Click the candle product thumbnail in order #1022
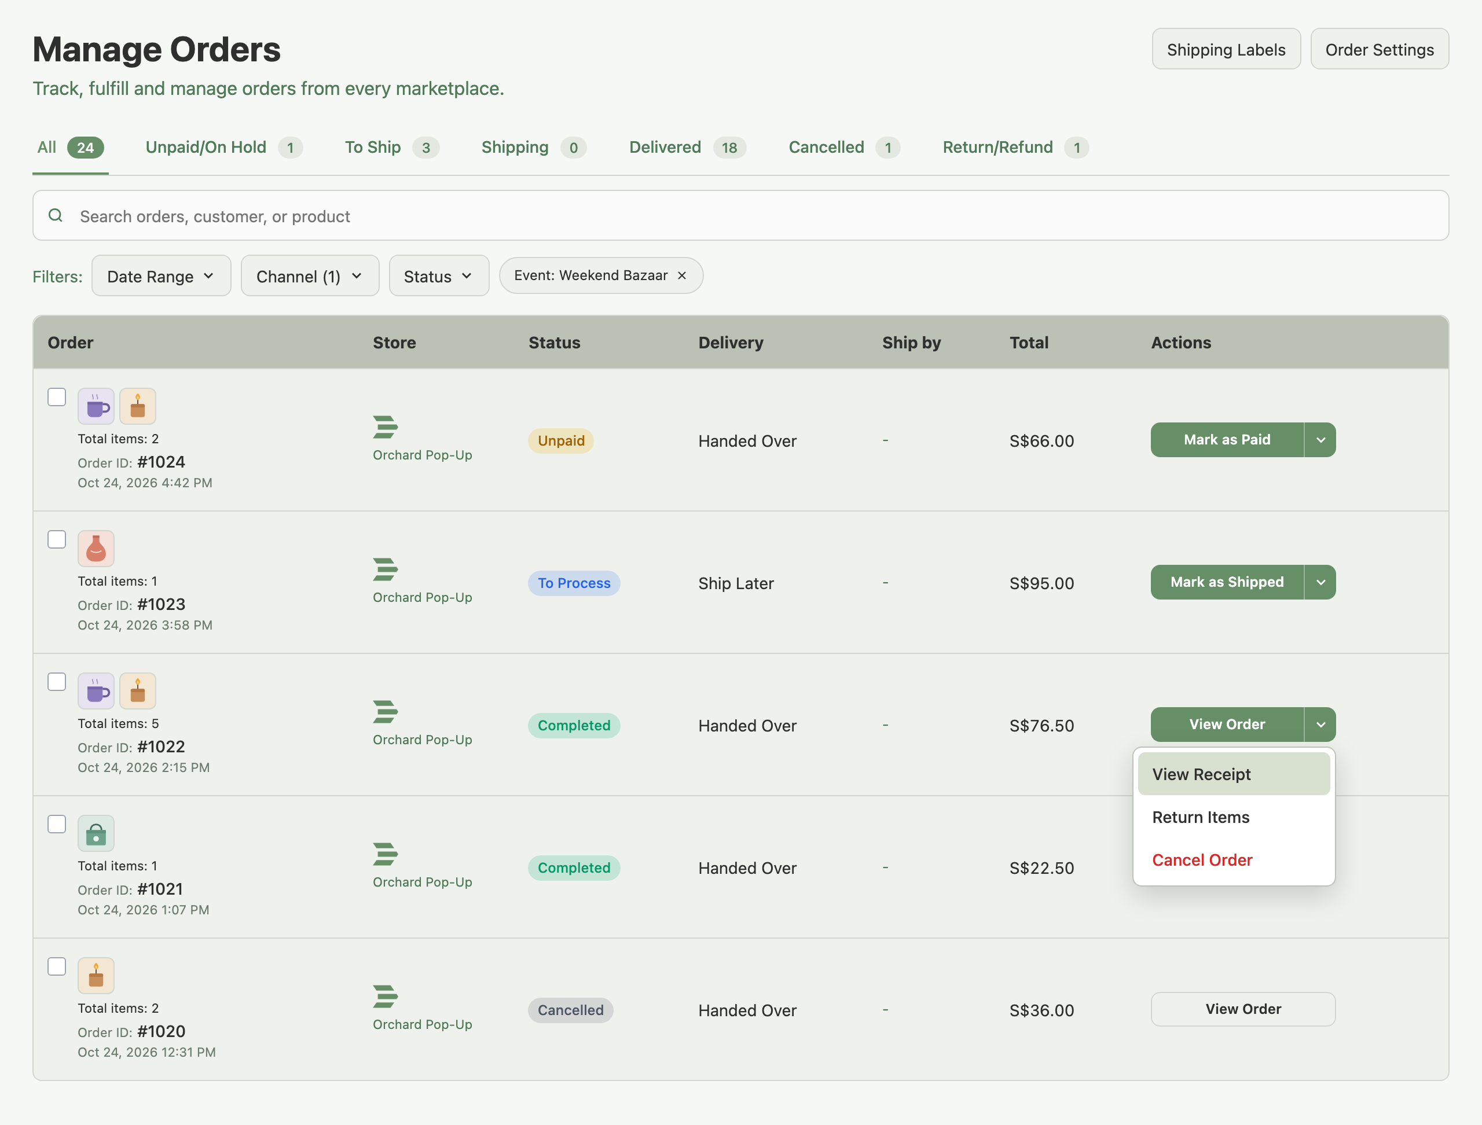This screenshot has height=1125, width=1482. [x=137, y=691]
